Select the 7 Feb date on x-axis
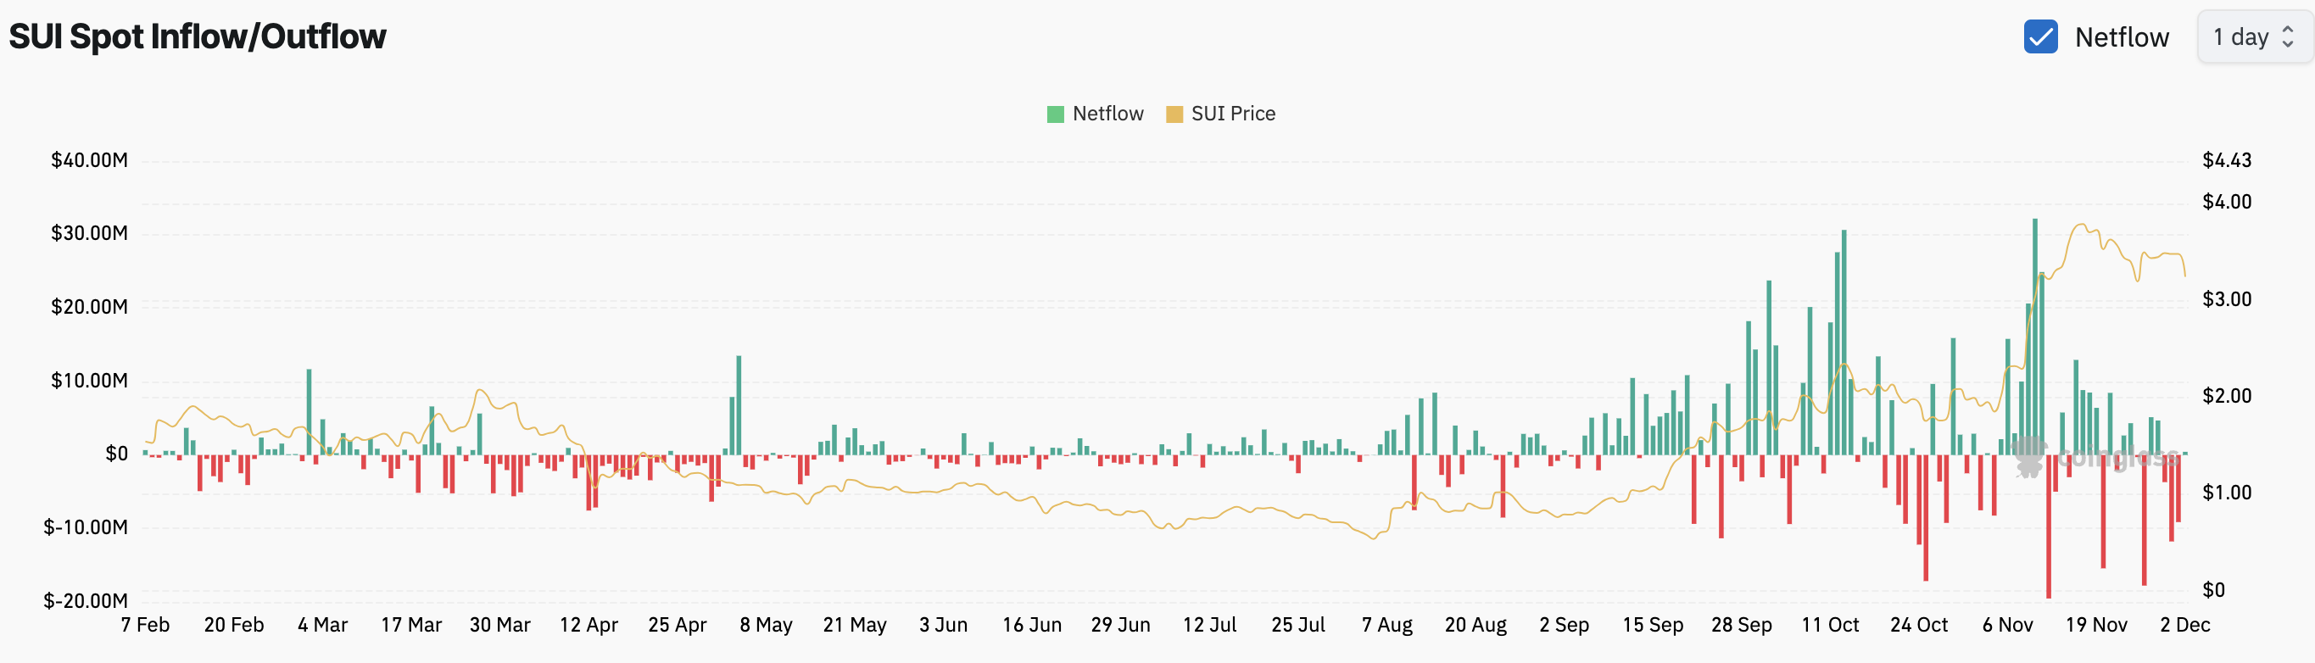The width and height of the screenshot is (2315, 663). click(x=146, y=624)
